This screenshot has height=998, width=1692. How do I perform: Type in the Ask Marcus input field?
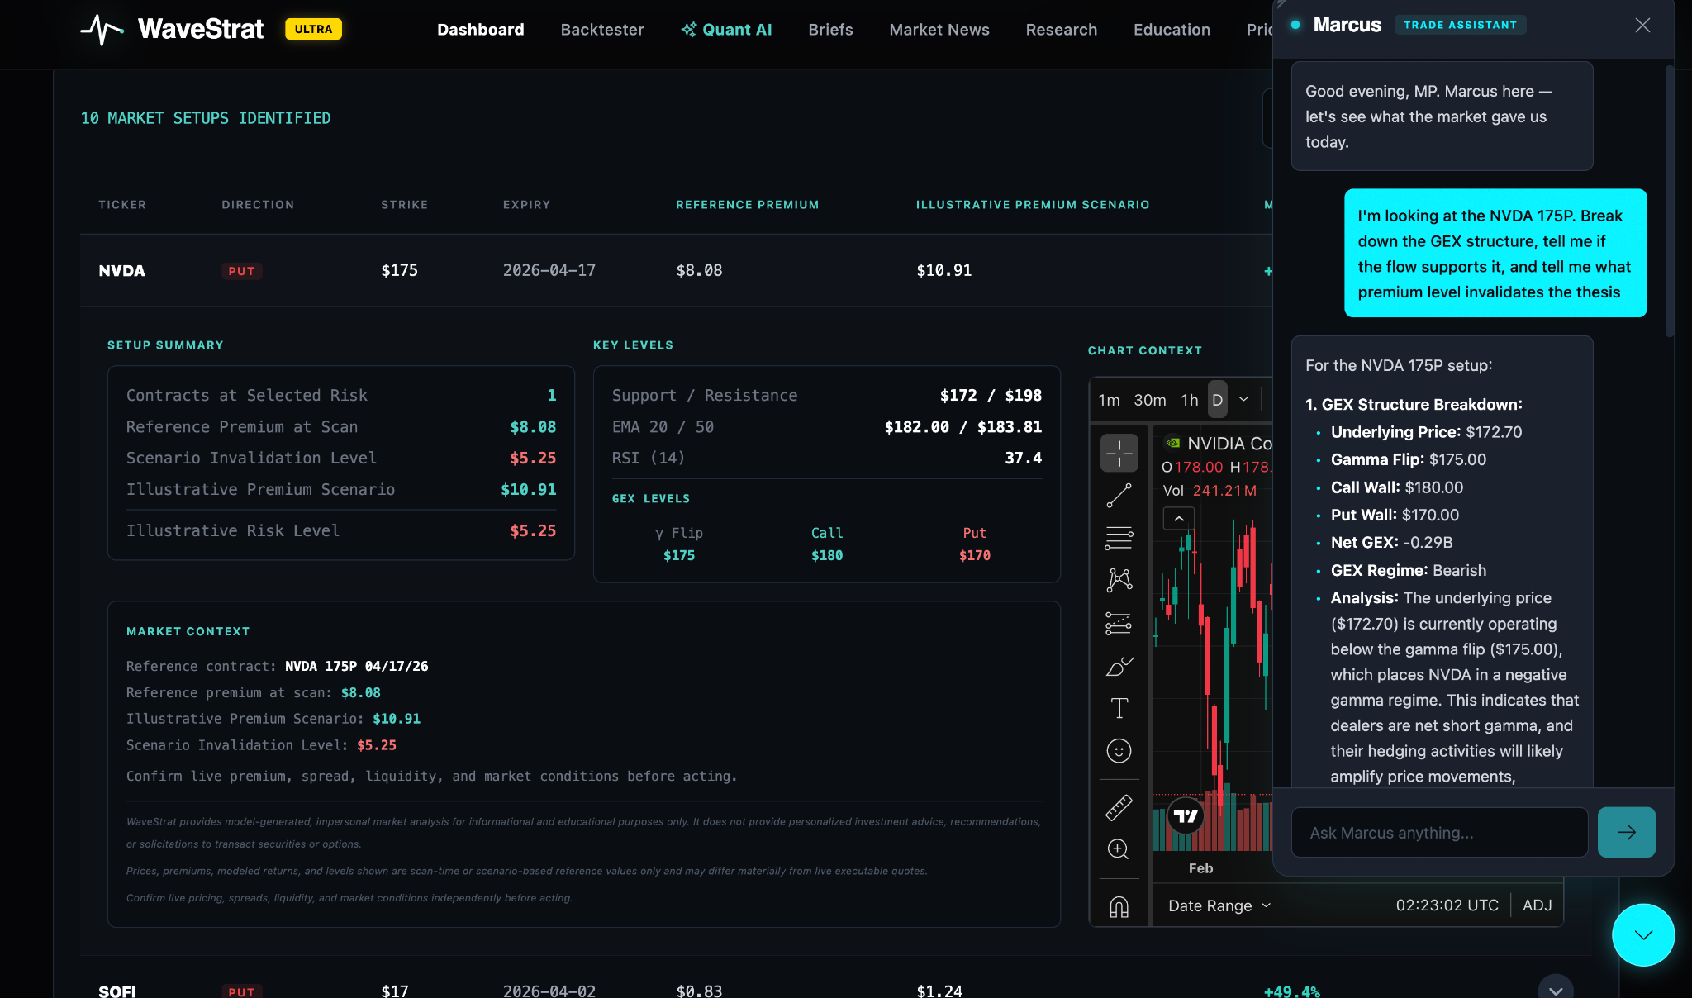click(1439, 833)
